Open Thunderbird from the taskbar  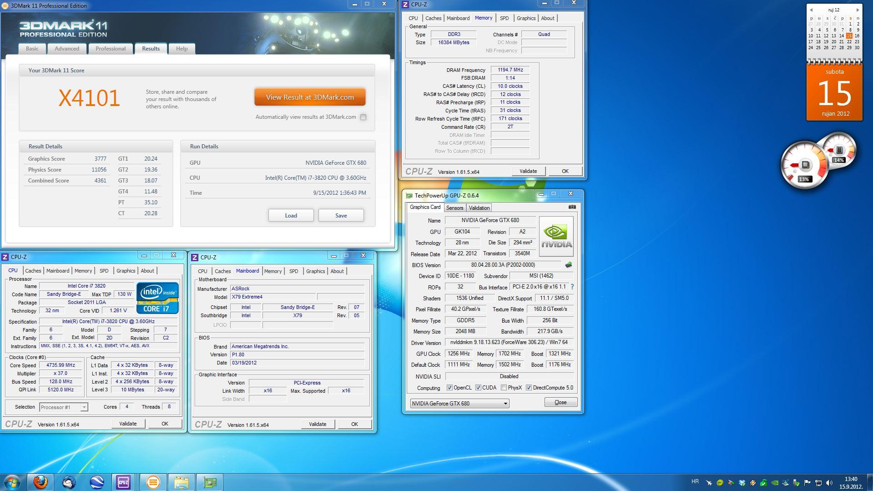(69, 482)
